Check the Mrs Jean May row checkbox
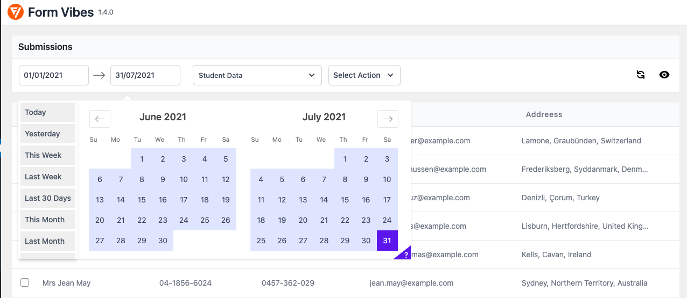 [25, 282]
